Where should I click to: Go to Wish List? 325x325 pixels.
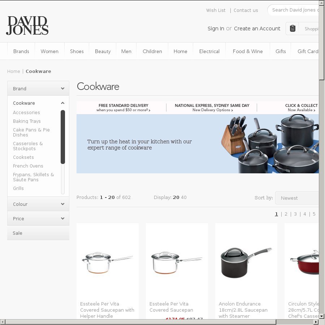(x=216, y=10)
